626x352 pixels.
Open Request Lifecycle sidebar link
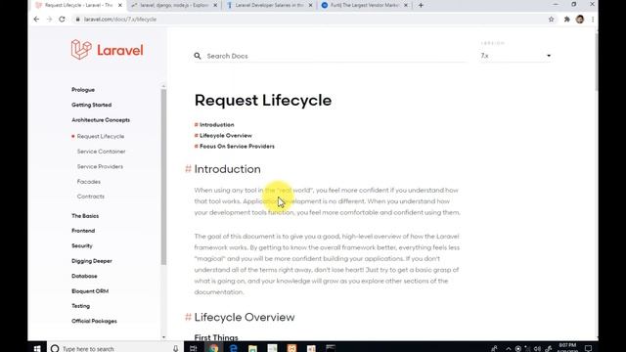pyautogui.click(x=101, y=137)
